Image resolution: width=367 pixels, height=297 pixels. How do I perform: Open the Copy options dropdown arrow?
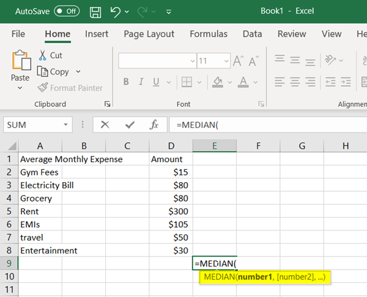(79, 72)
